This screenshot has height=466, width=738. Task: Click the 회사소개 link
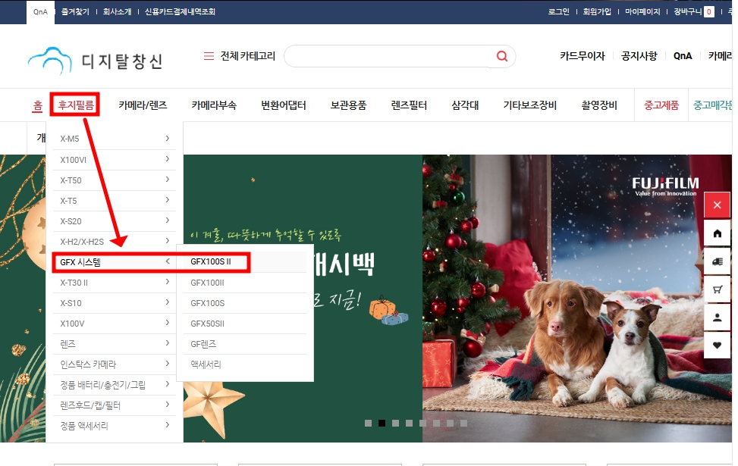[118, 12]
